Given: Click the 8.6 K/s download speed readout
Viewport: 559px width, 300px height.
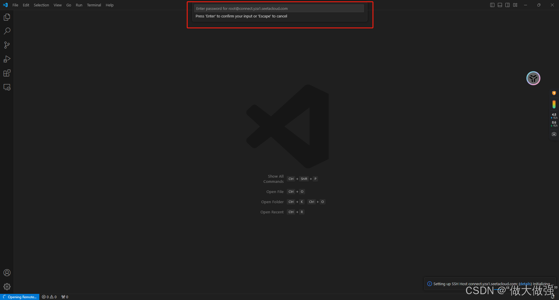Looking at the screenshot, I should pos(554,124).
